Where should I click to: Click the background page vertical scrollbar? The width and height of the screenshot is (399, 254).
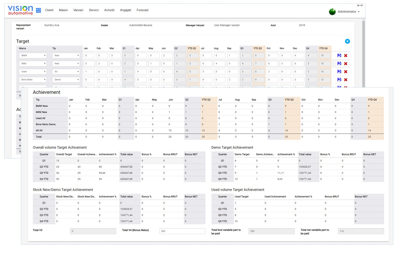pyautogui.click(x=364, y=53)
